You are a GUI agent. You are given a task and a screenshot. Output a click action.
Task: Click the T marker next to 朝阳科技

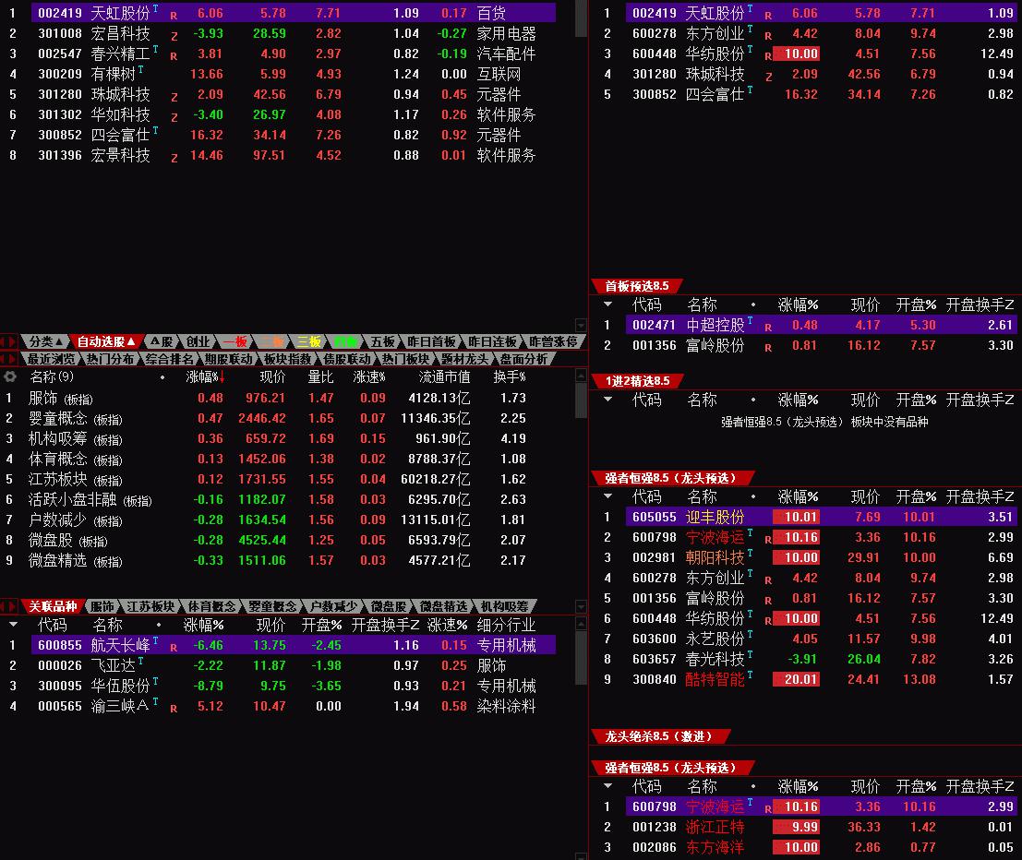pos(751,553)
